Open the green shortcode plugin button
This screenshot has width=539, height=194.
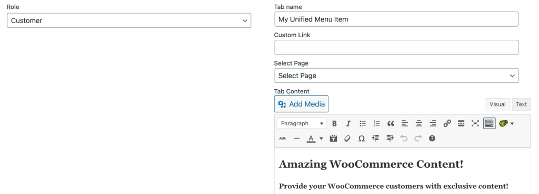(503, 124)
